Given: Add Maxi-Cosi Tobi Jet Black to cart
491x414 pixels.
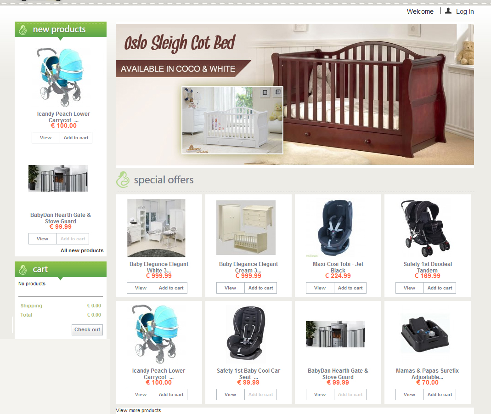Looking at the screenshot, I should click(x=350, y=288).
